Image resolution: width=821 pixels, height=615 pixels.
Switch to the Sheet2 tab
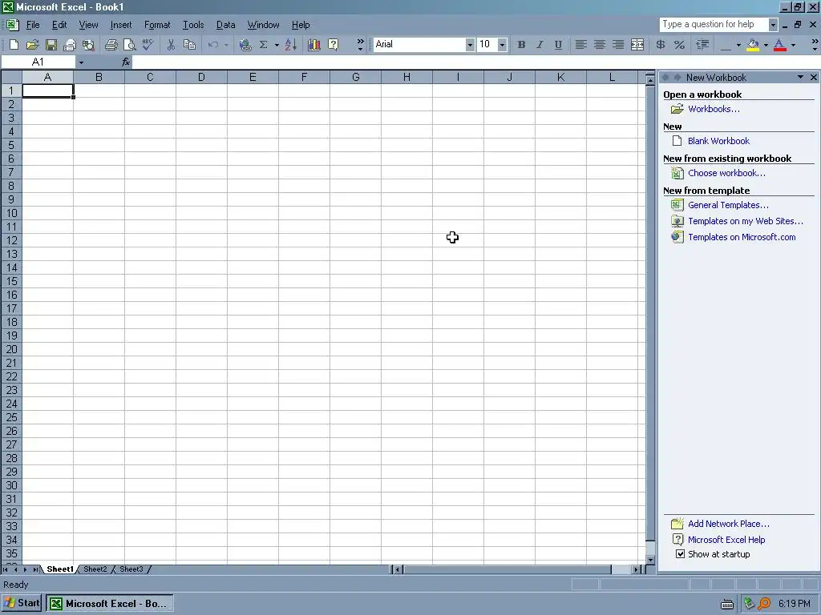click(95, 569)
